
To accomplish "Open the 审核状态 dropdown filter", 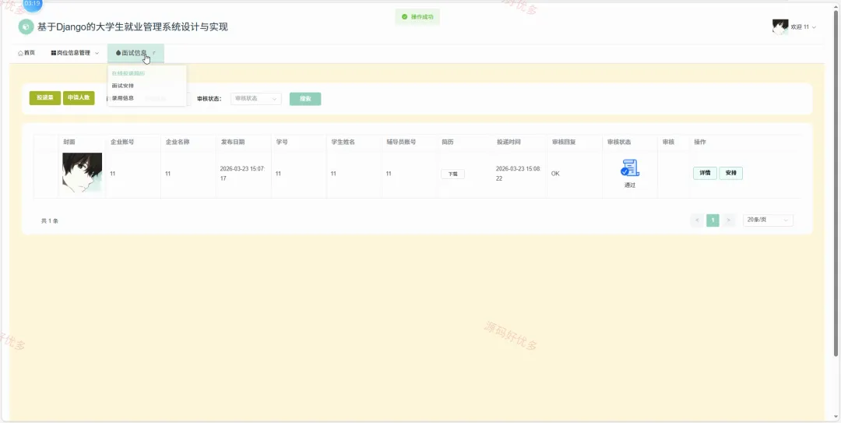I will 256,99.
